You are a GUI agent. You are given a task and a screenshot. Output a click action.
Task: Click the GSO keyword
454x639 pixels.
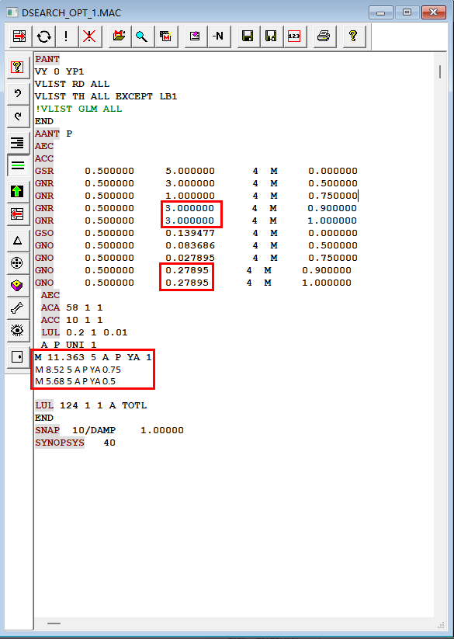point(44,233)
